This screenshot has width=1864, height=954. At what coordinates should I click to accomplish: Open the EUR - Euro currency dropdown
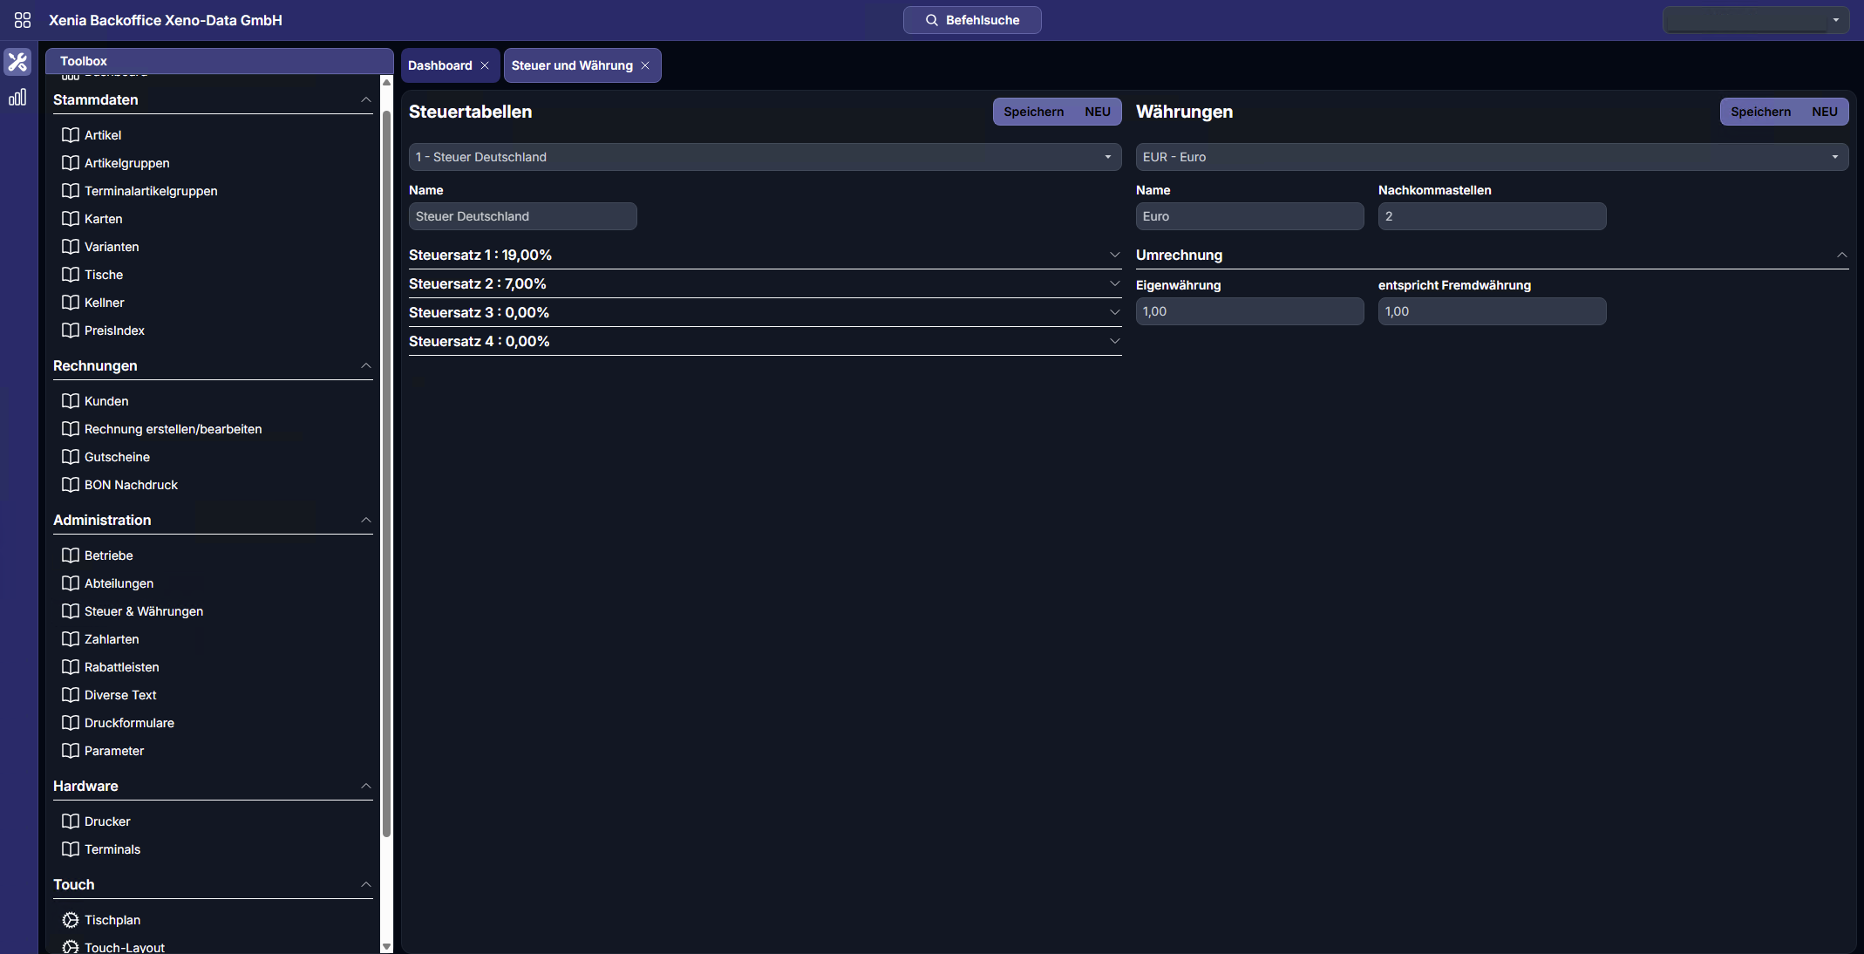tap(1491, 157)
